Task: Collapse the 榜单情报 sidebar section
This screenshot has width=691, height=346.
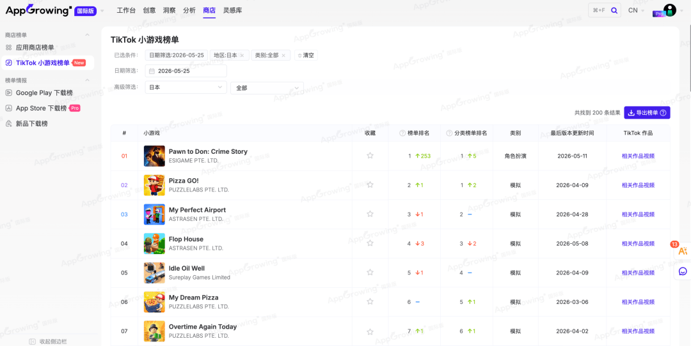Action: (x=87, y=80)
